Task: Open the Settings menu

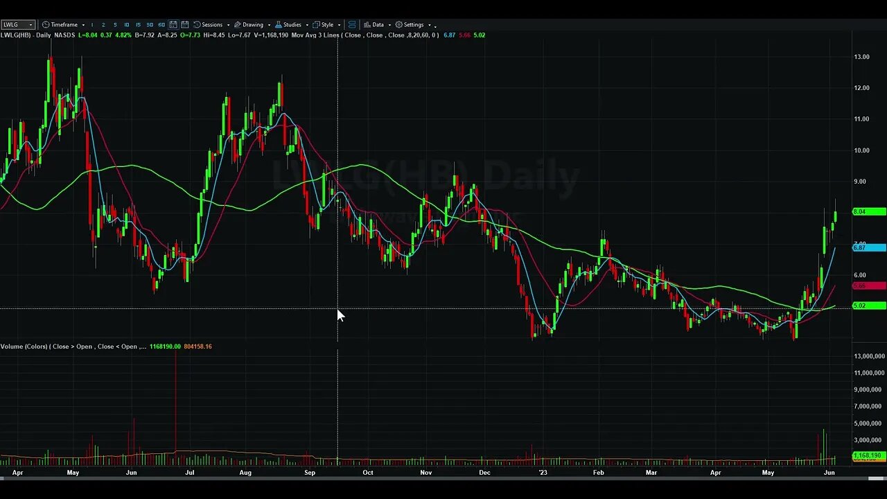Action: tap(414, 24)
